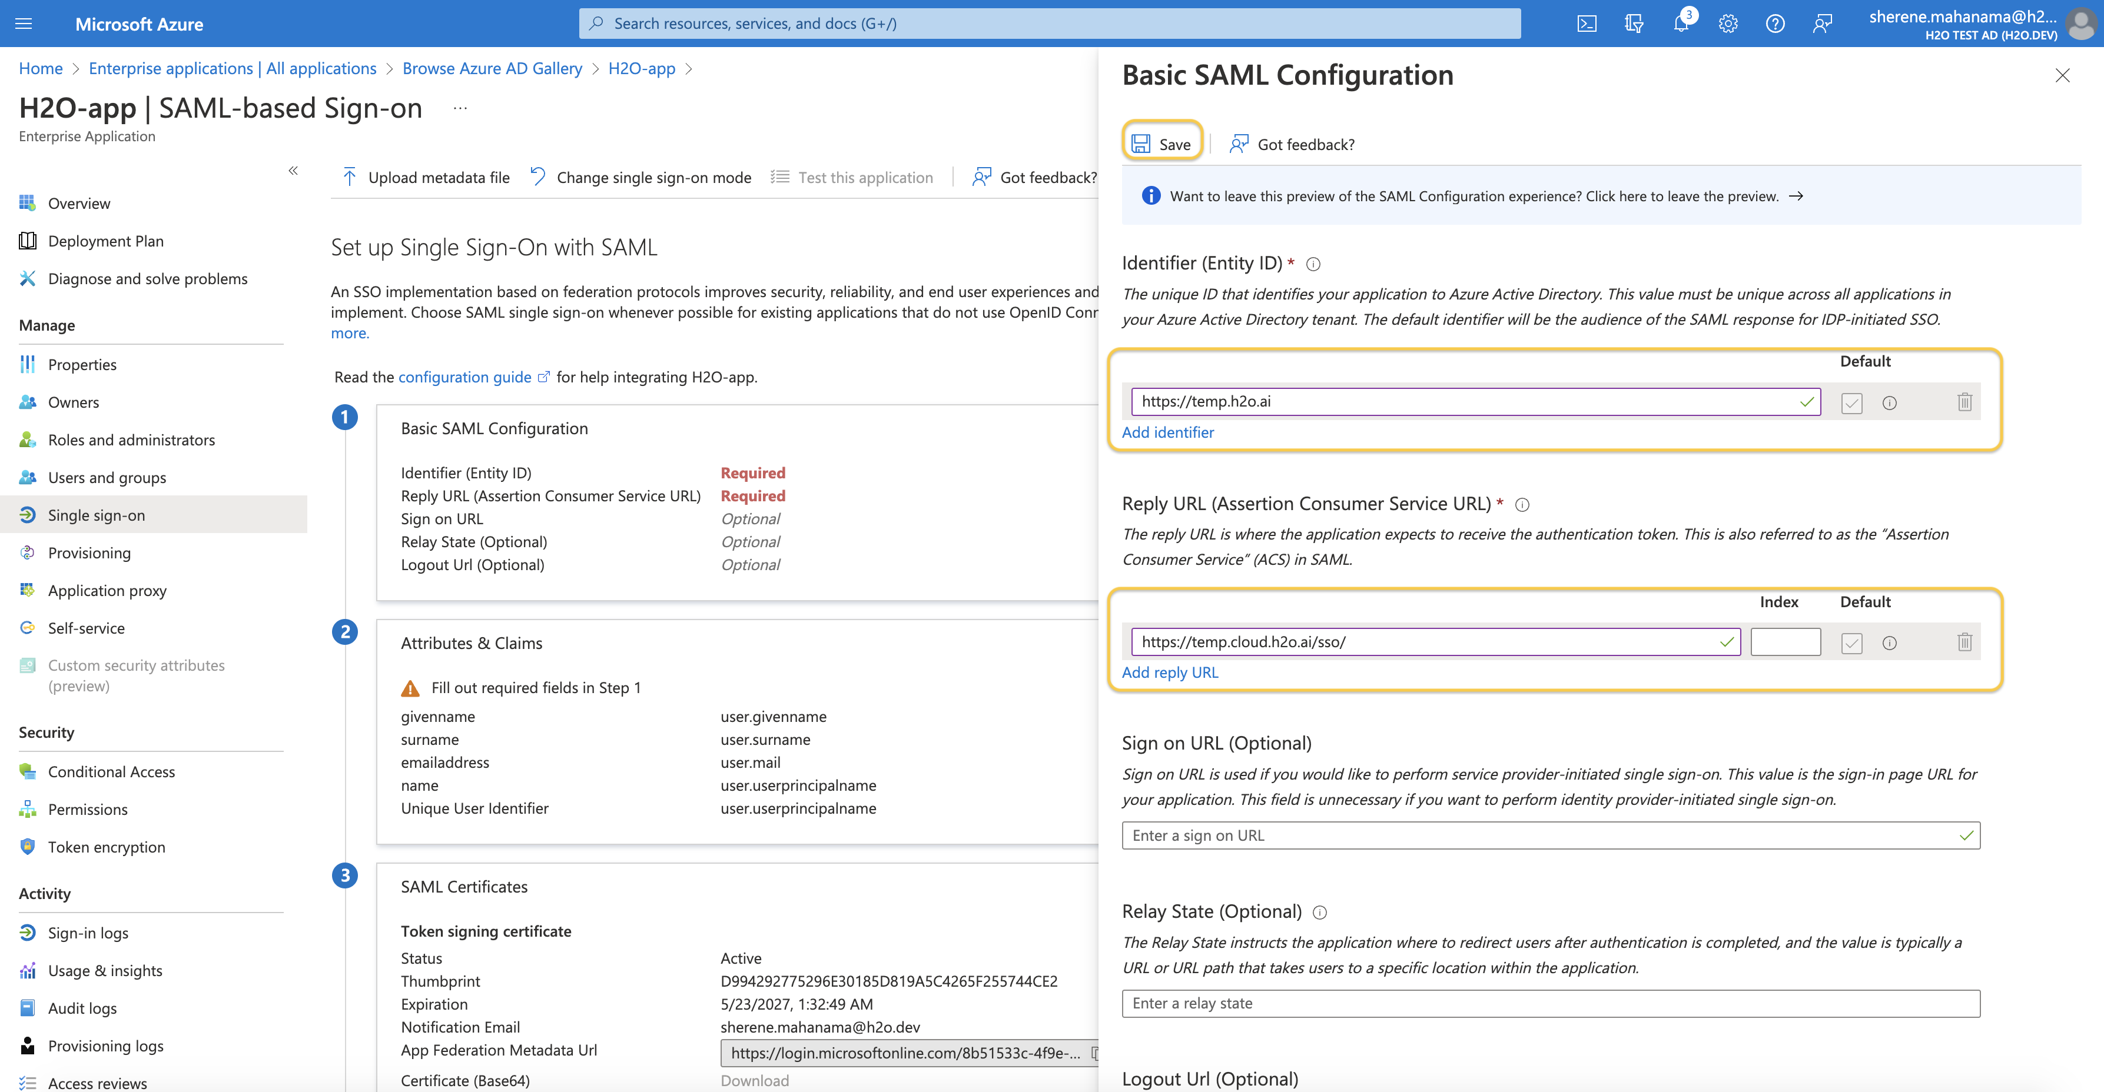This screenshot has height=1092, width=2104.
Task: Open the Azure portal hamburger menu
Action: pos(24,24)
